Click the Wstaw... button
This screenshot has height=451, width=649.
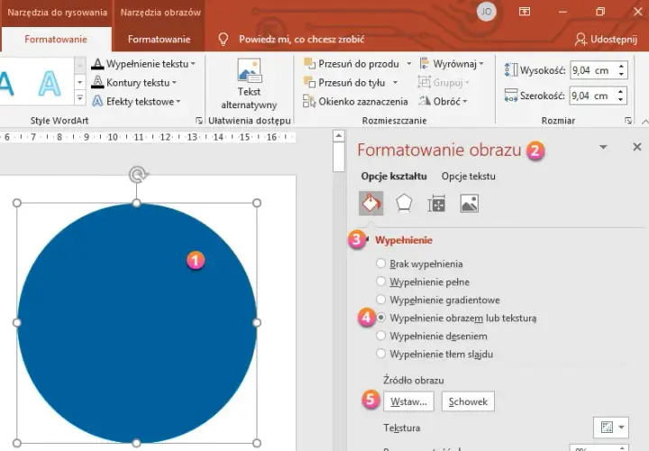pyautogui.click(x=408, y=401)
